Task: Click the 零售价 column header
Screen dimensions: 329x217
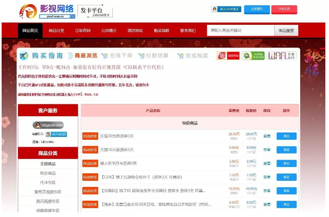Action: tap(234, 111)
